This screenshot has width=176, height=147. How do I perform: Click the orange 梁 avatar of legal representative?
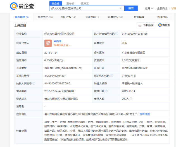pyautogui.click(x=48, y=43)
